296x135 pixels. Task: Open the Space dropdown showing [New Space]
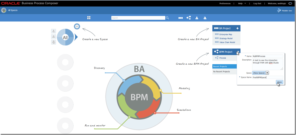pyautogui.click(x=267, y=73)
